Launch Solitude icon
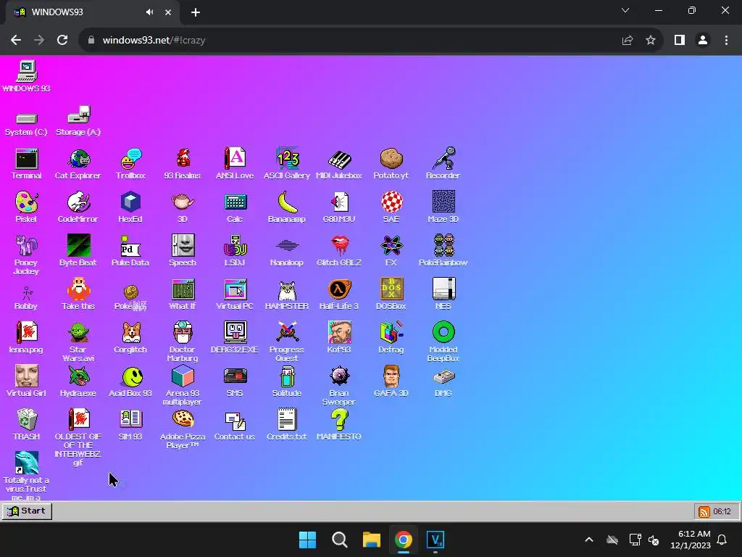The height and width of the screenshot is (557, 742). click(x=287, y=381)
